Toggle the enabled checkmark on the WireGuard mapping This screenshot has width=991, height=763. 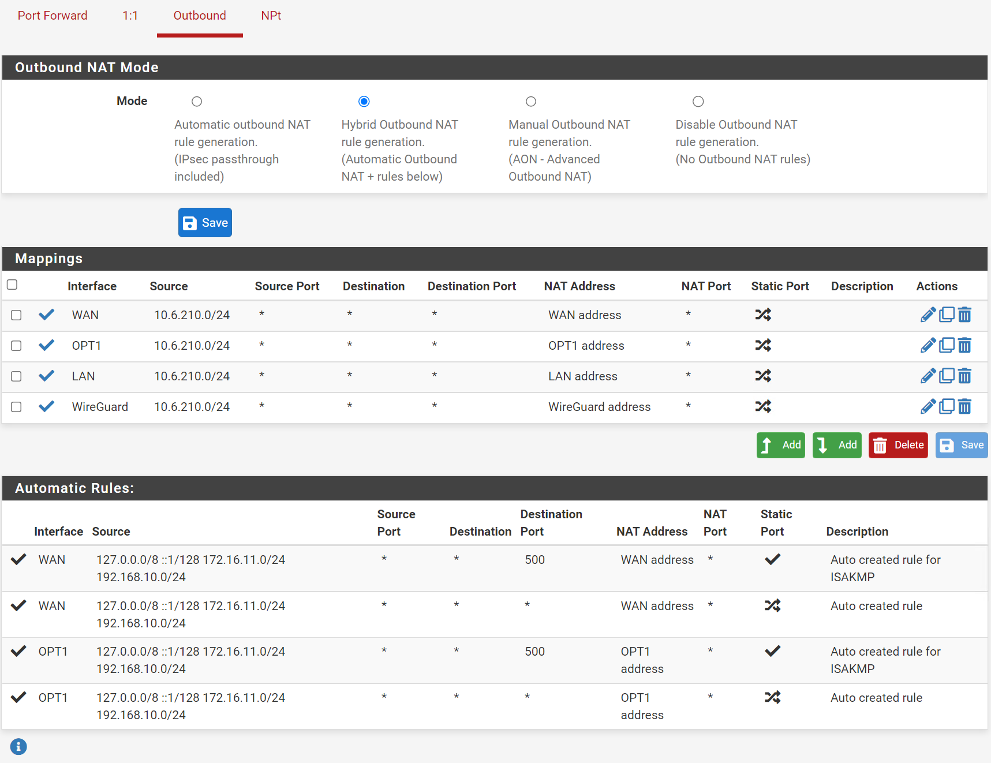47,406
